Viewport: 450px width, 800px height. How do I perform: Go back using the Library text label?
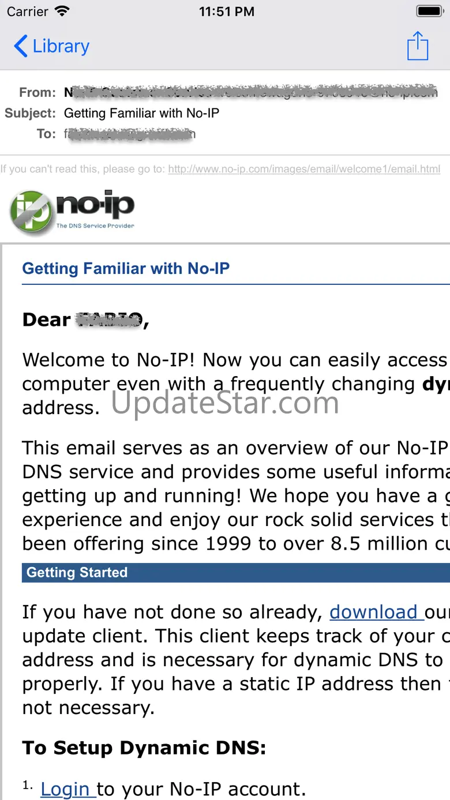(x=61, y=46)
